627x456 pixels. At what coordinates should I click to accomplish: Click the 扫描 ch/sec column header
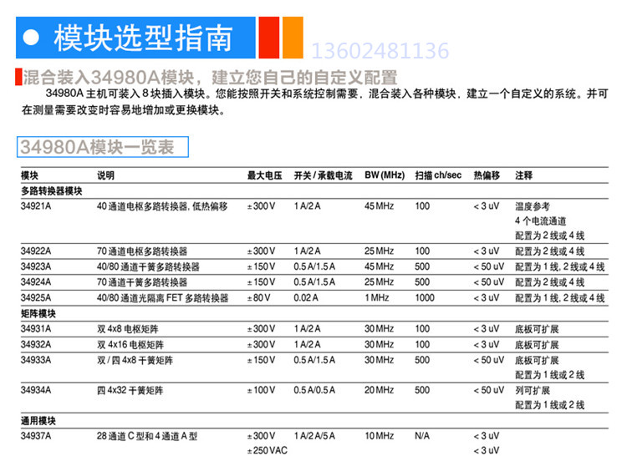438,175
